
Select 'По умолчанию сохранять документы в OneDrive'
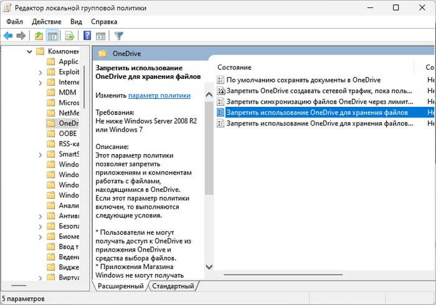click(x=303, y=80)
